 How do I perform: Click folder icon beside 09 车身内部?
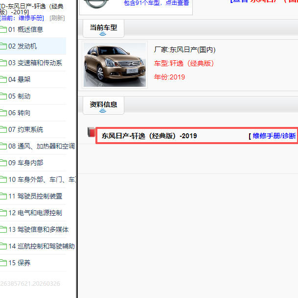pos(3,163)
